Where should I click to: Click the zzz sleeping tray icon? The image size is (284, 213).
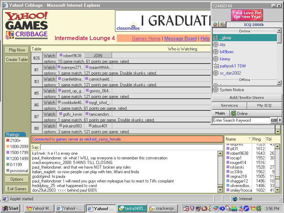234,208
